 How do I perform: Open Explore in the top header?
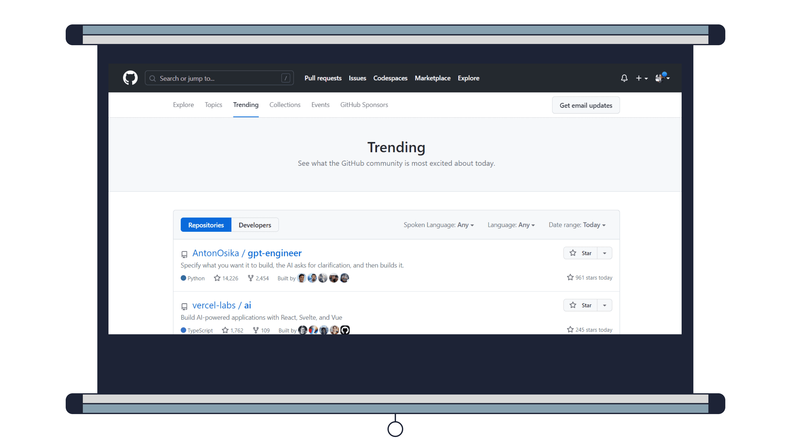point(468,78)
